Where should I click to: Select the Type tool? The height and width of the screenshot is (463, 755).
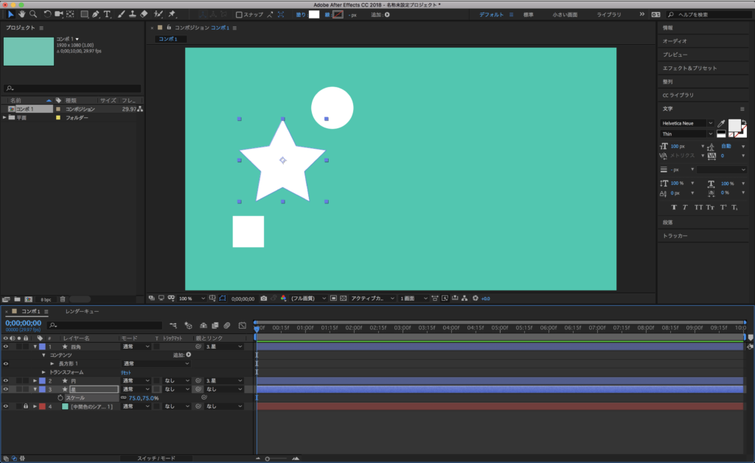click(108, 14)
